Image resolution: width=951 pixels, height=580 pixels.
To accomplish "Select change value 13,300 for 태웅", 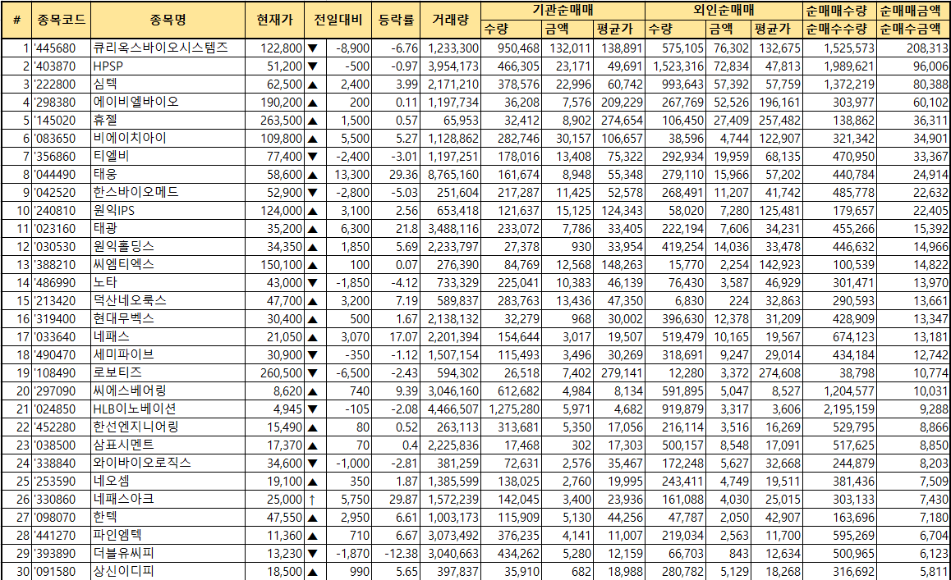I will 351,176.
